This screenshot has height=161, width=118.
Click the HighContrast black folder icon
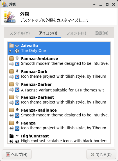(x=12, y=136)
